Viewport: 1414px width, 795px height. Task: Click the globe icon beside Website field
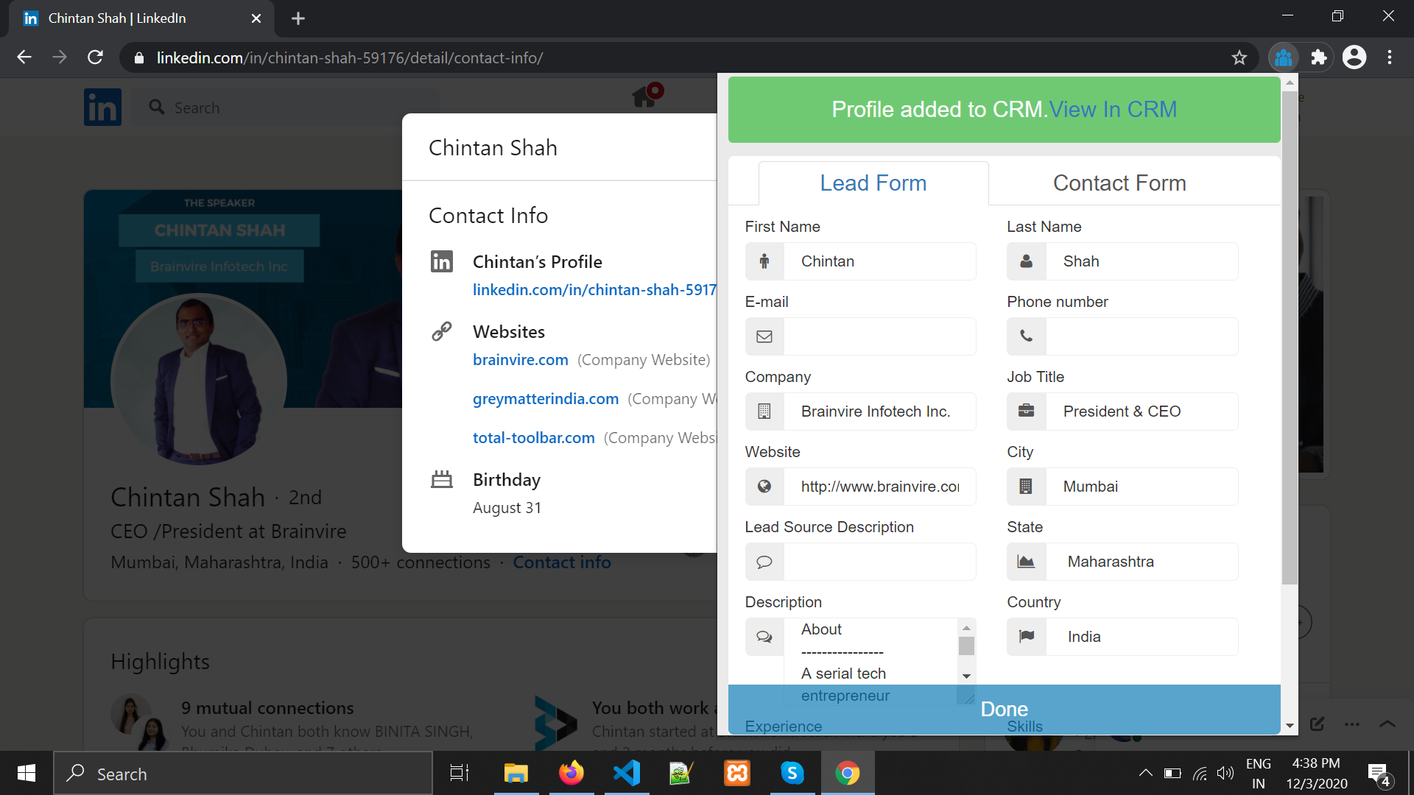[x=764, y=487]
